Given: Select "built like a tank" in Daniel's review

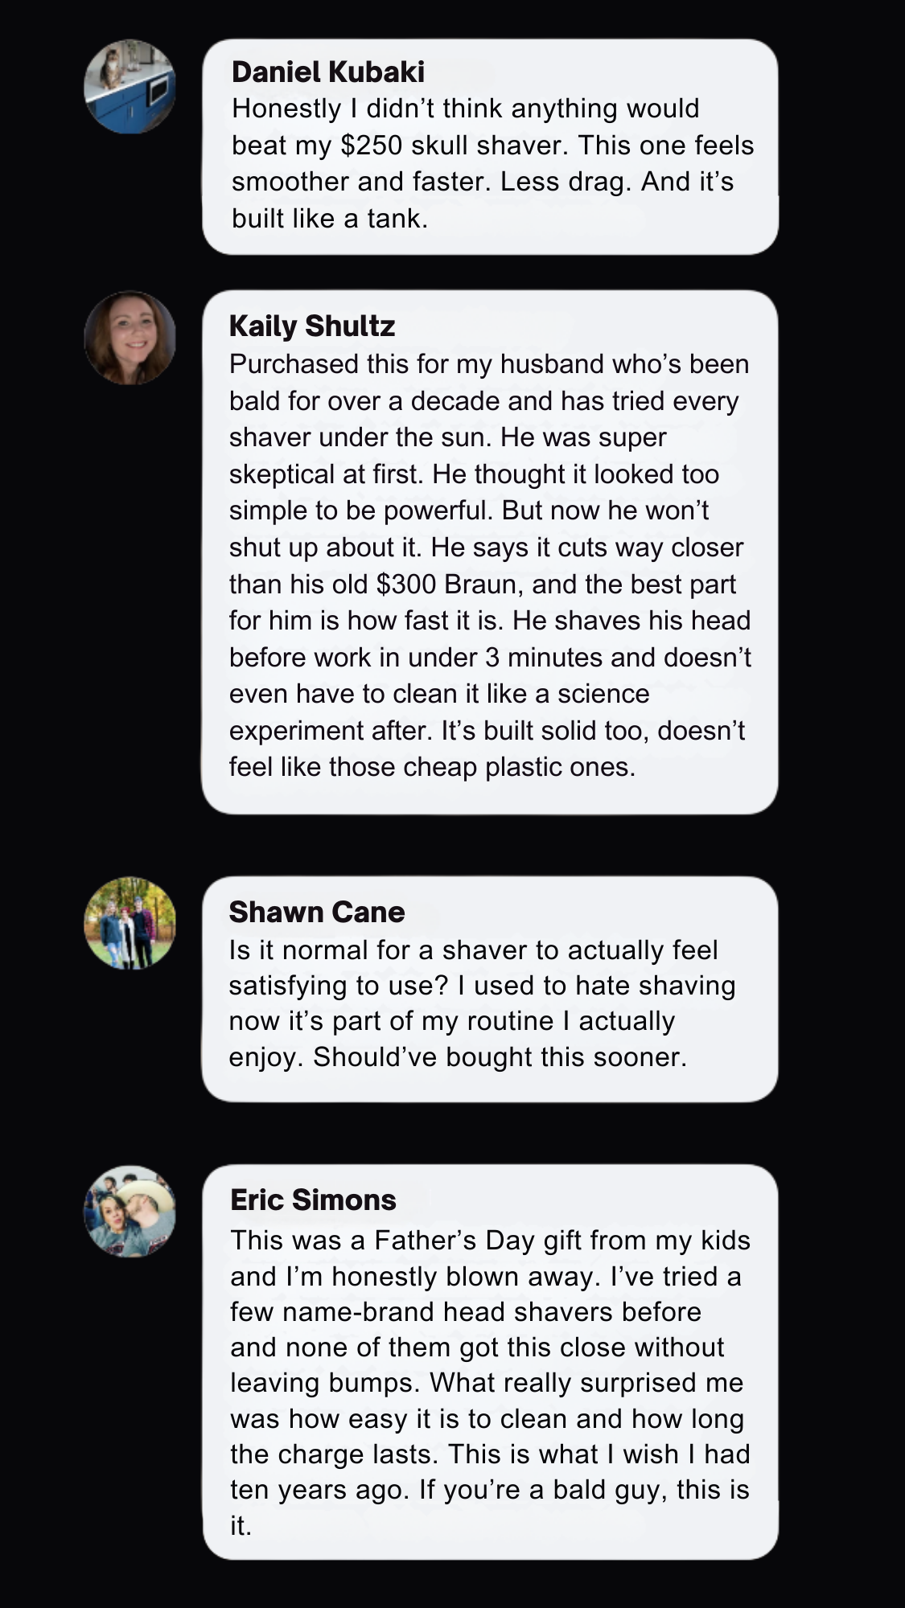Looking at the screenshot, I should click(x=329, y=219).
